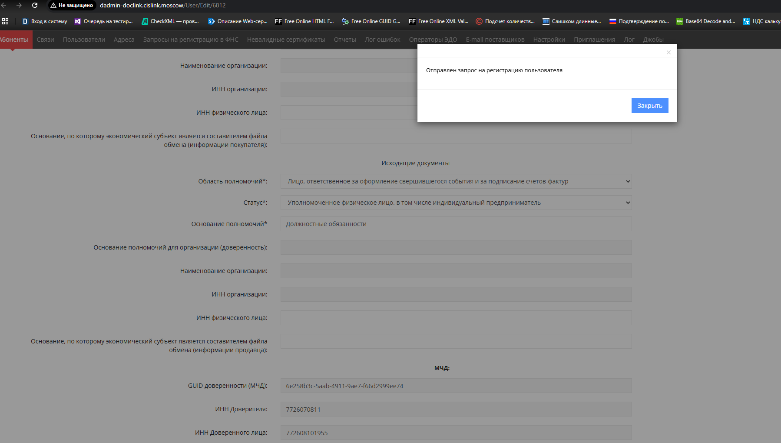781x443 pixels.
Task: Dismiss the dialog with the X icon
Action: [668, 53]
